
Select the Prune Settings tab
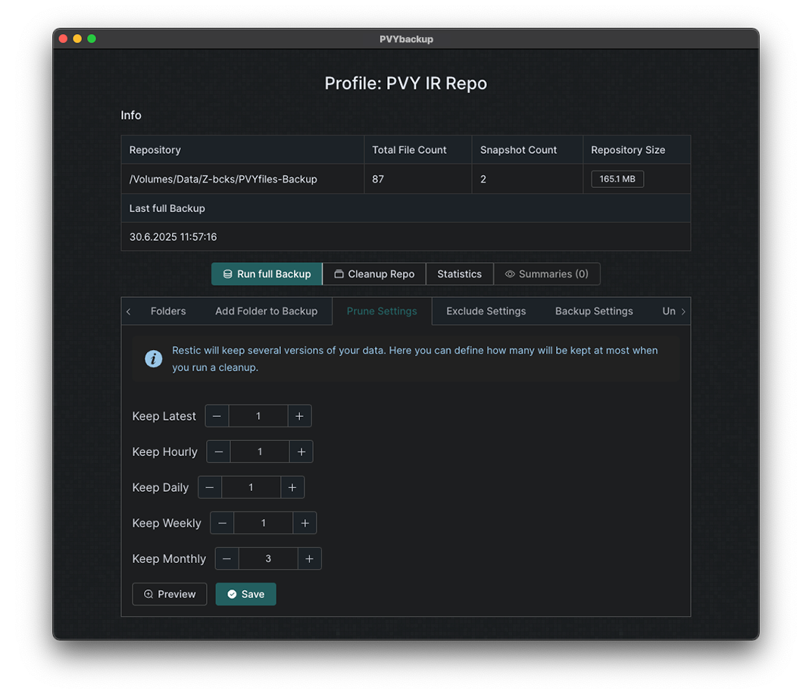point(382,311)
